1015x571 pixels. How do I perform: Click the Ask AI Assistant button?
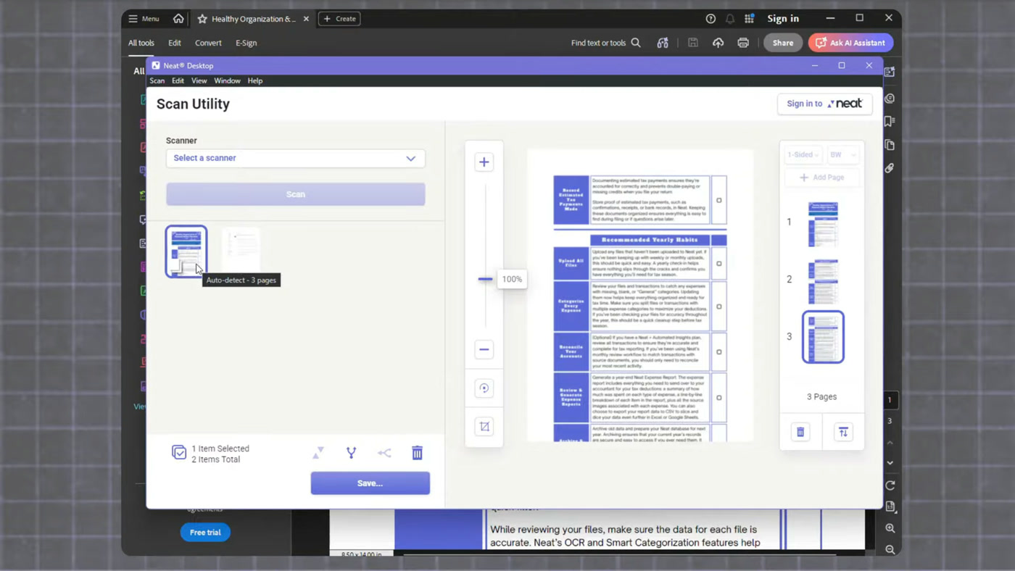tap(851, 43)
